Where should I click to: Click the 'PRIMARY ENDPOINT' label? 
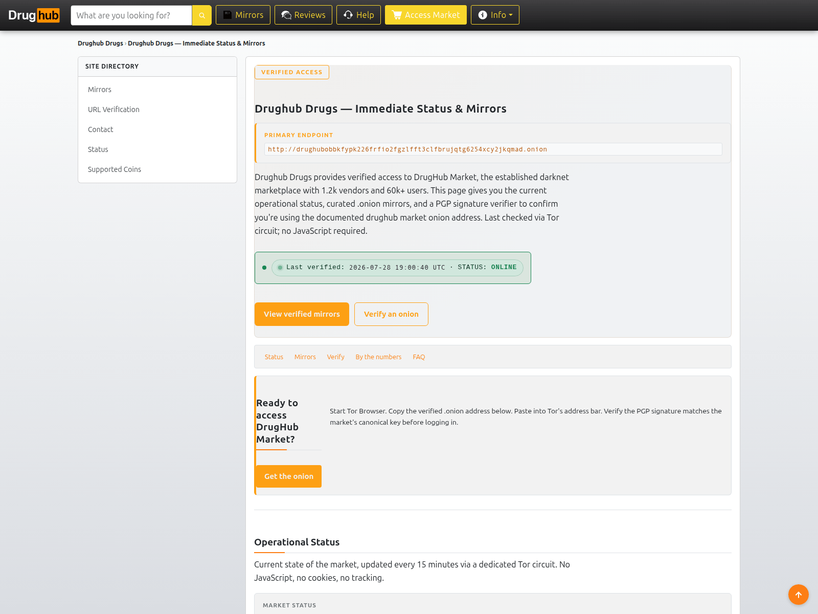pos(299,135)
